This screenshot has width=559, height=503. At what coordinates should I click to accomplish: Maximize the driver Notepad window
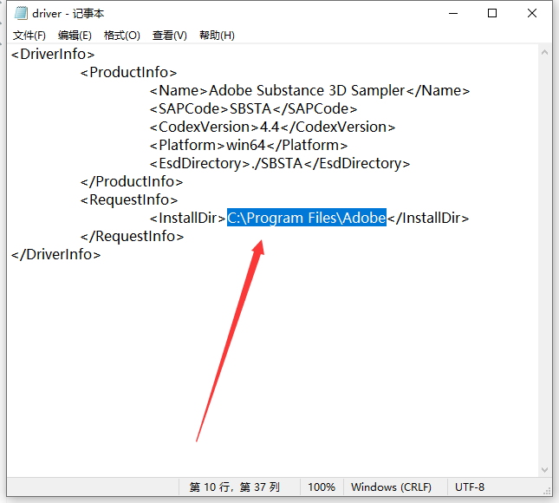pyautogui.click(x=492, y=13)
